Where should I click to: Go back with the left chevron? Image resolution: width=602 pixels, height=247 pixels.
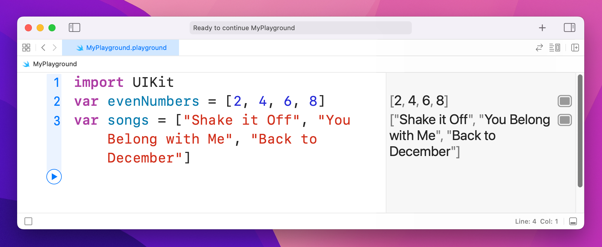click(x=43, y=48)
